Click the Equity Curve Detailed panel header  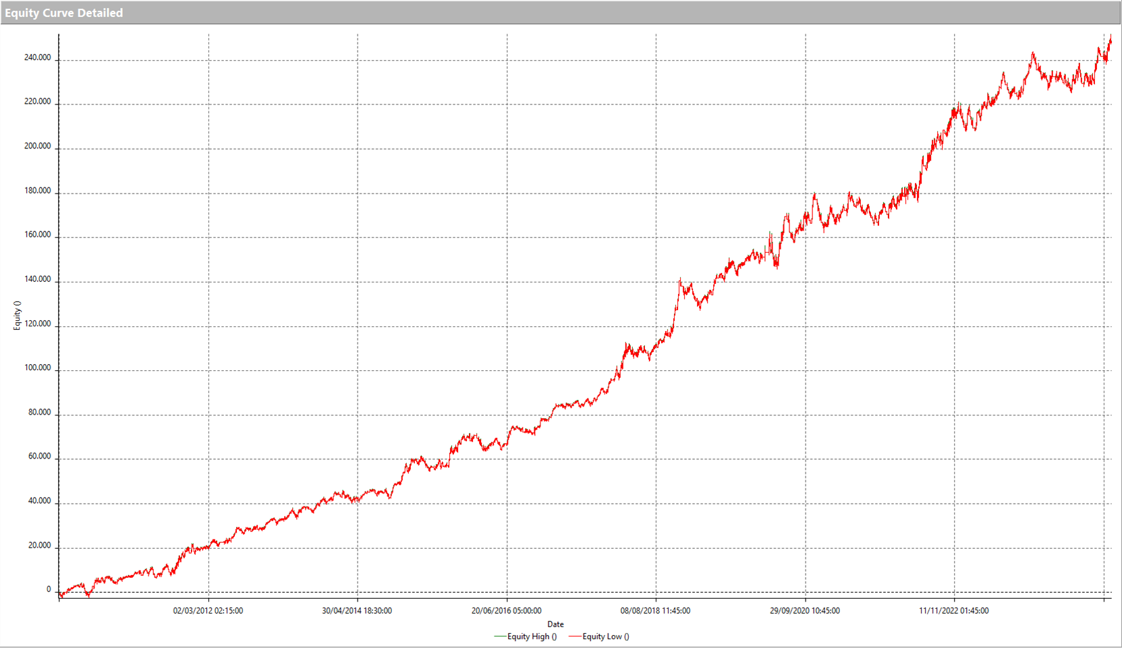point(64,13)
